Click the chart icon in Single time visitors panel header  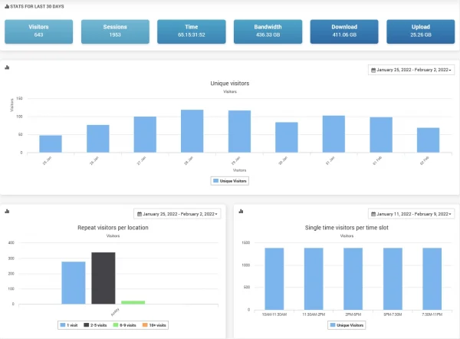[x=242, y=212]
